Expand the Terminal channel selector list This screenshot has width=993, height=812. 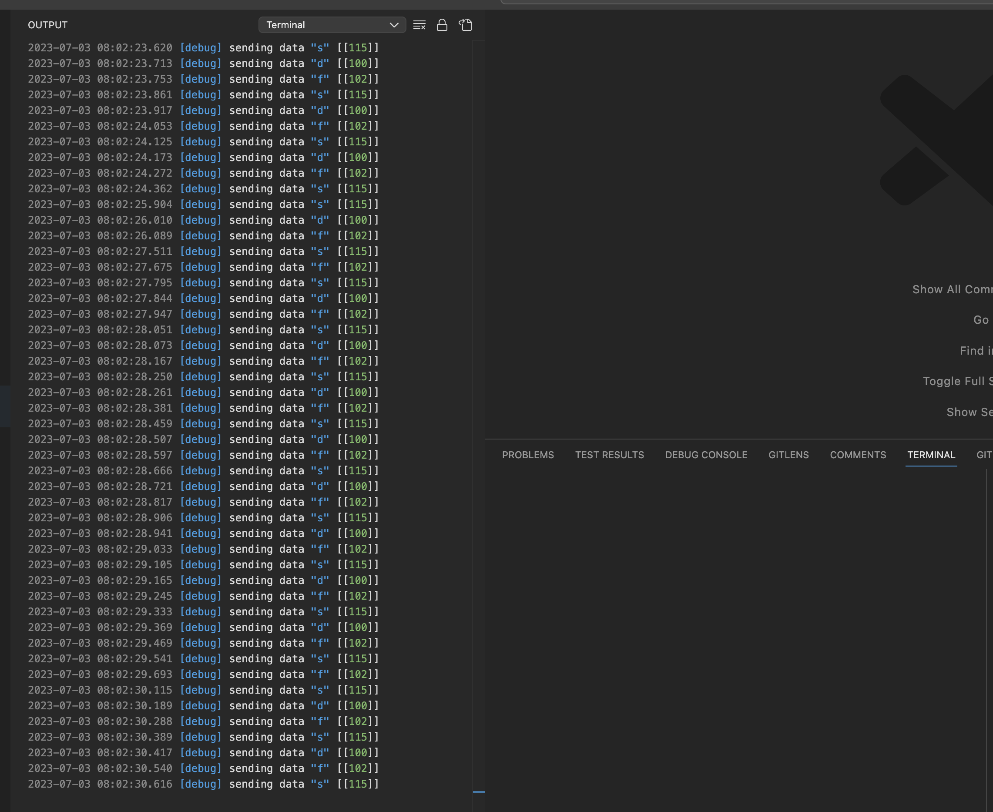click(394, 25)
